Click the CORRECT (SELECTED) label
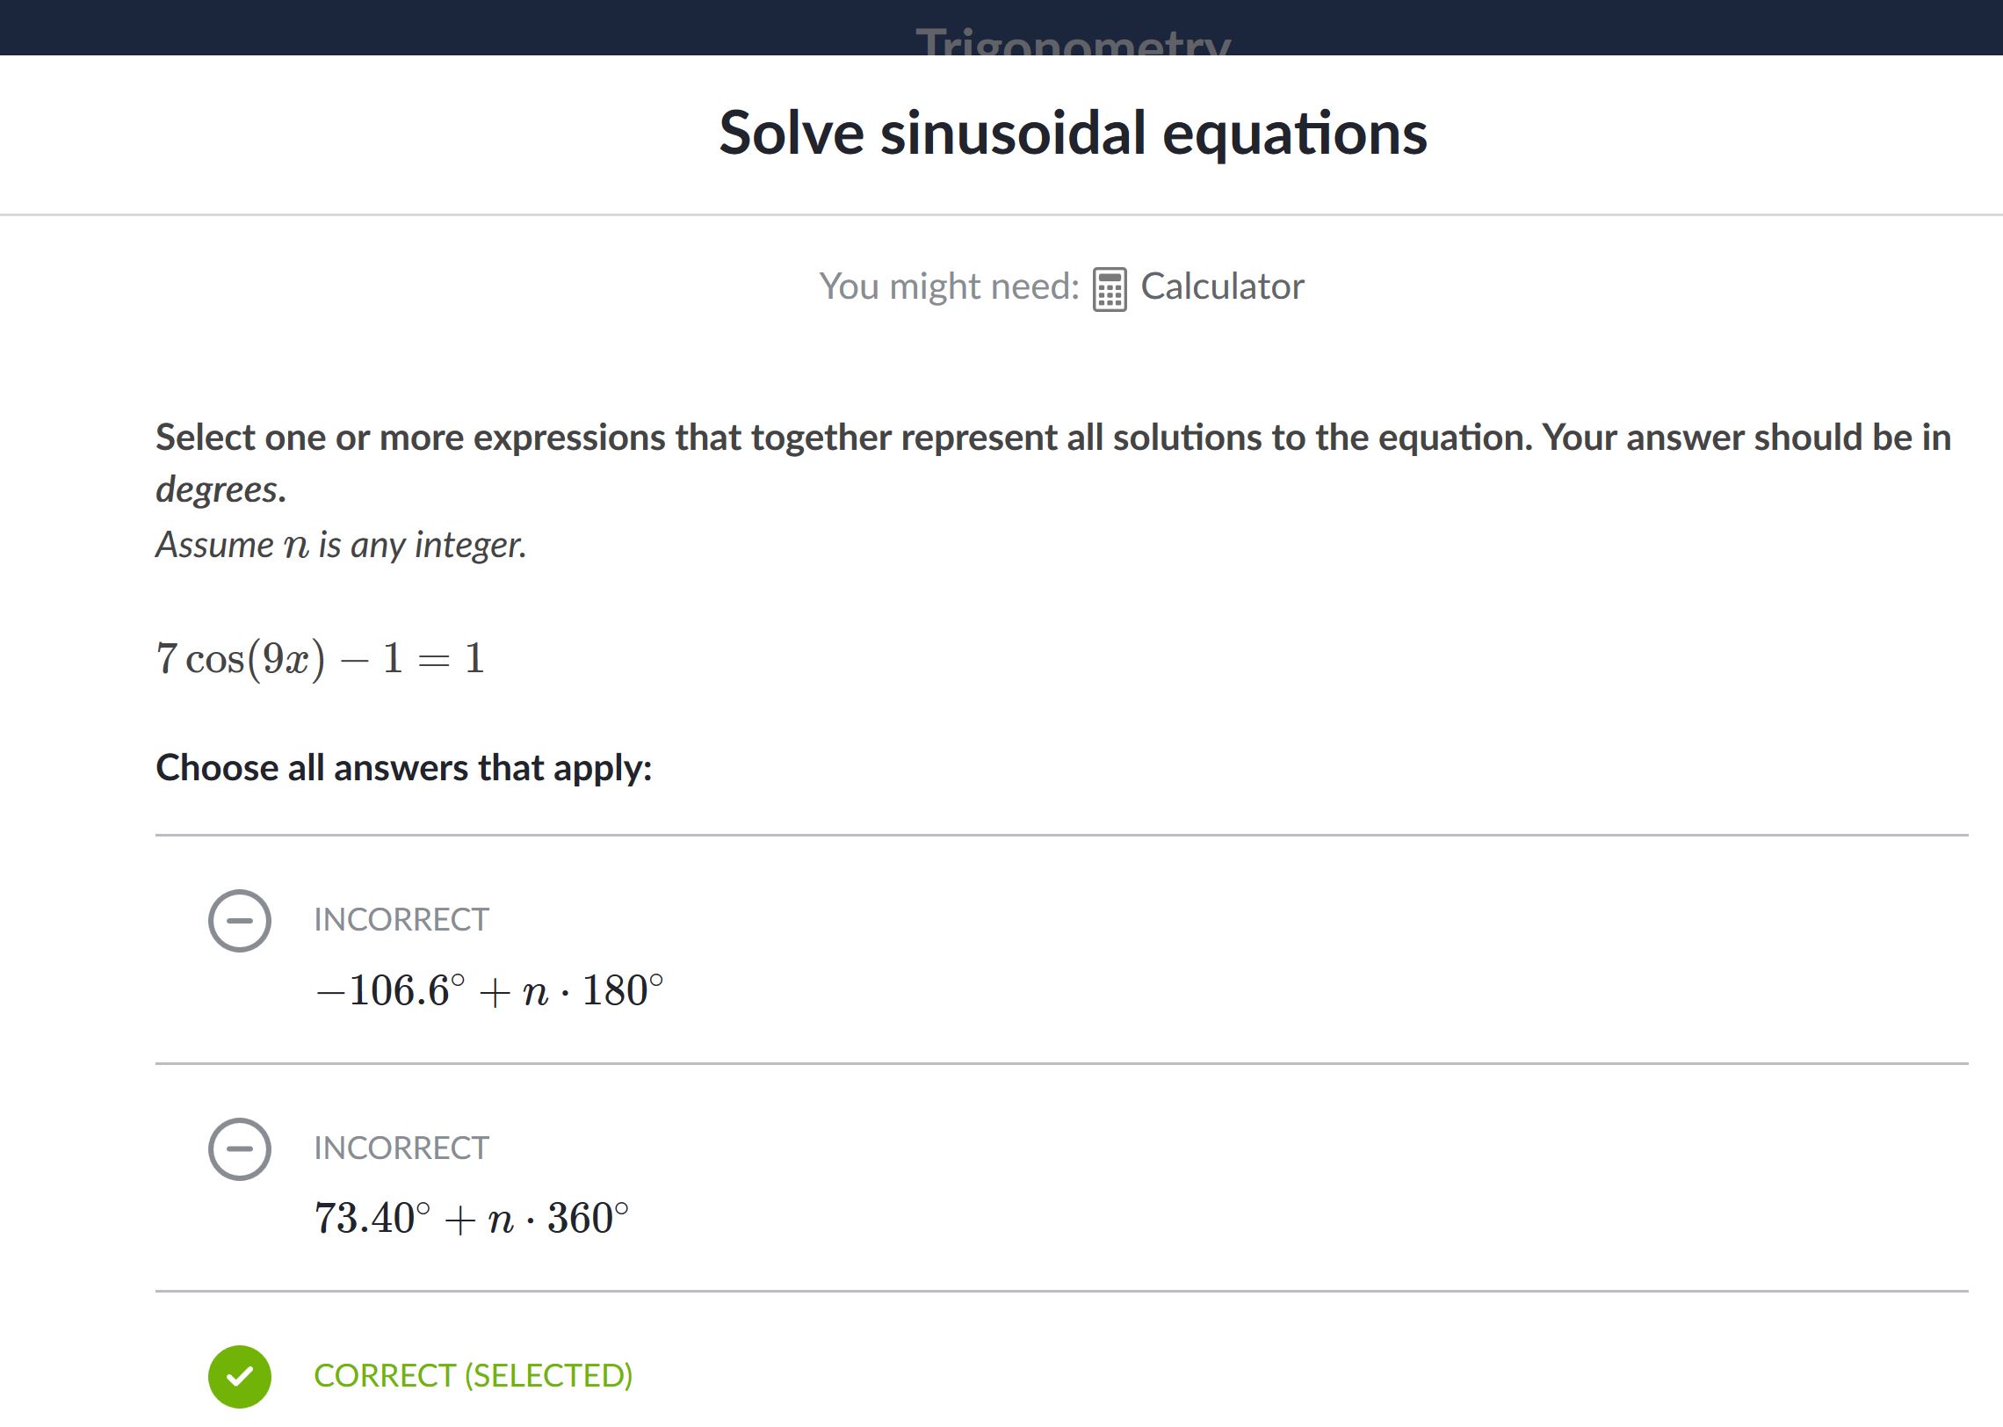 click(474, 1375)
